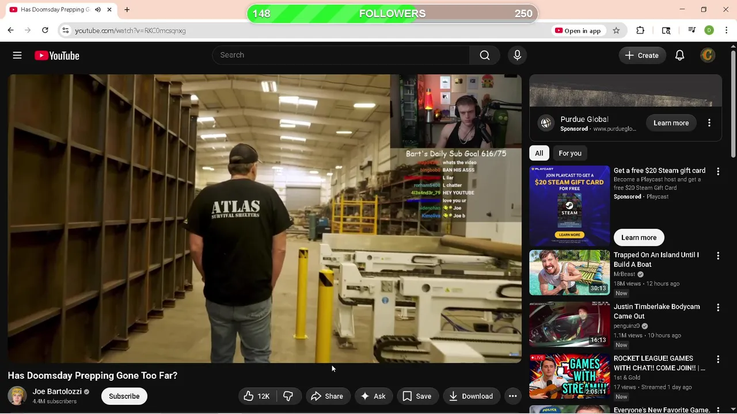Image resolution: width=737 pixels, height=414 pixels.
Task: Click the browser address bar URL
Action: [x=130, y=30]
